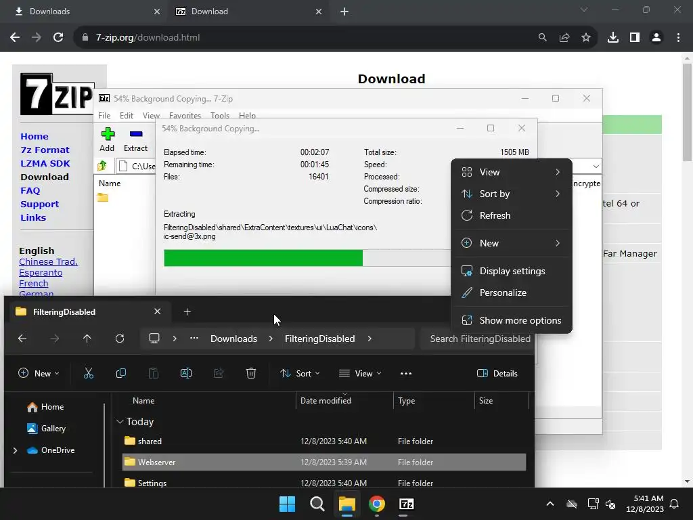Choose Refresh in the context menu
The width and height of the screenshot is (693, 520).
click(x=512, y=215)
